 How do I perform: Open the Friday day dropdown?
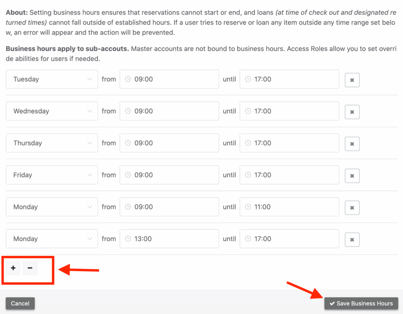click(x=52, y=175)
